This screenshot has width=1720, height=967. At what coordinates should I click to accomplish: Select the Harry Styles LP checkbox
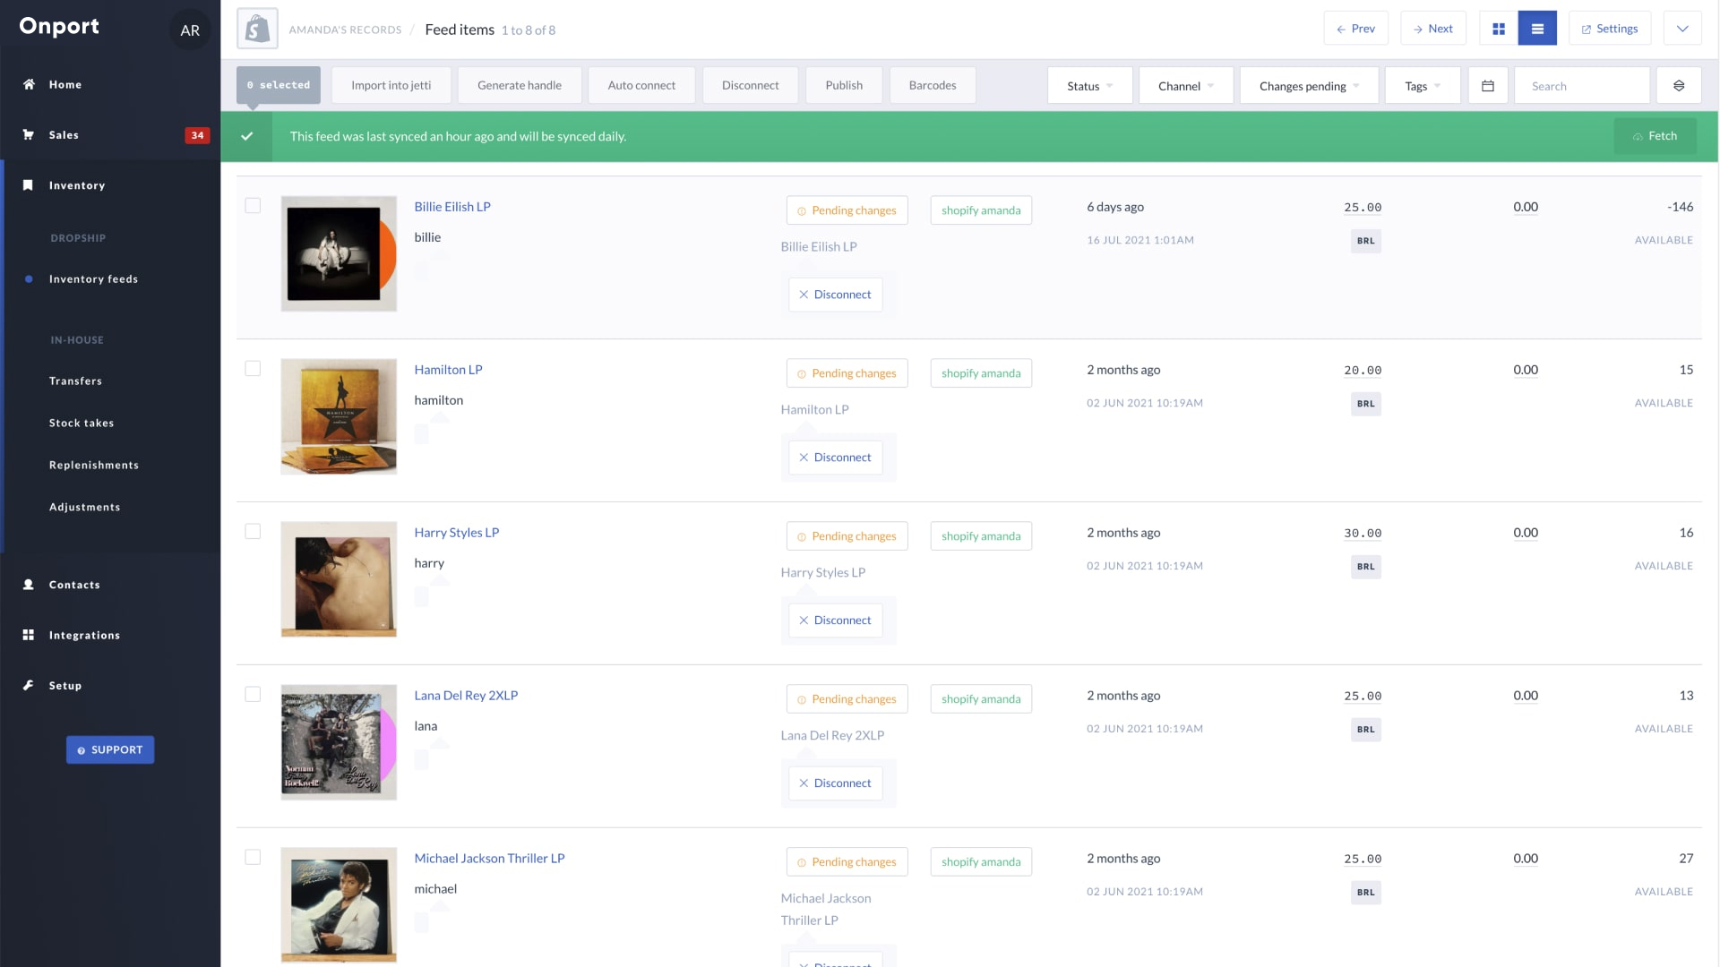[x=253, y=532]
